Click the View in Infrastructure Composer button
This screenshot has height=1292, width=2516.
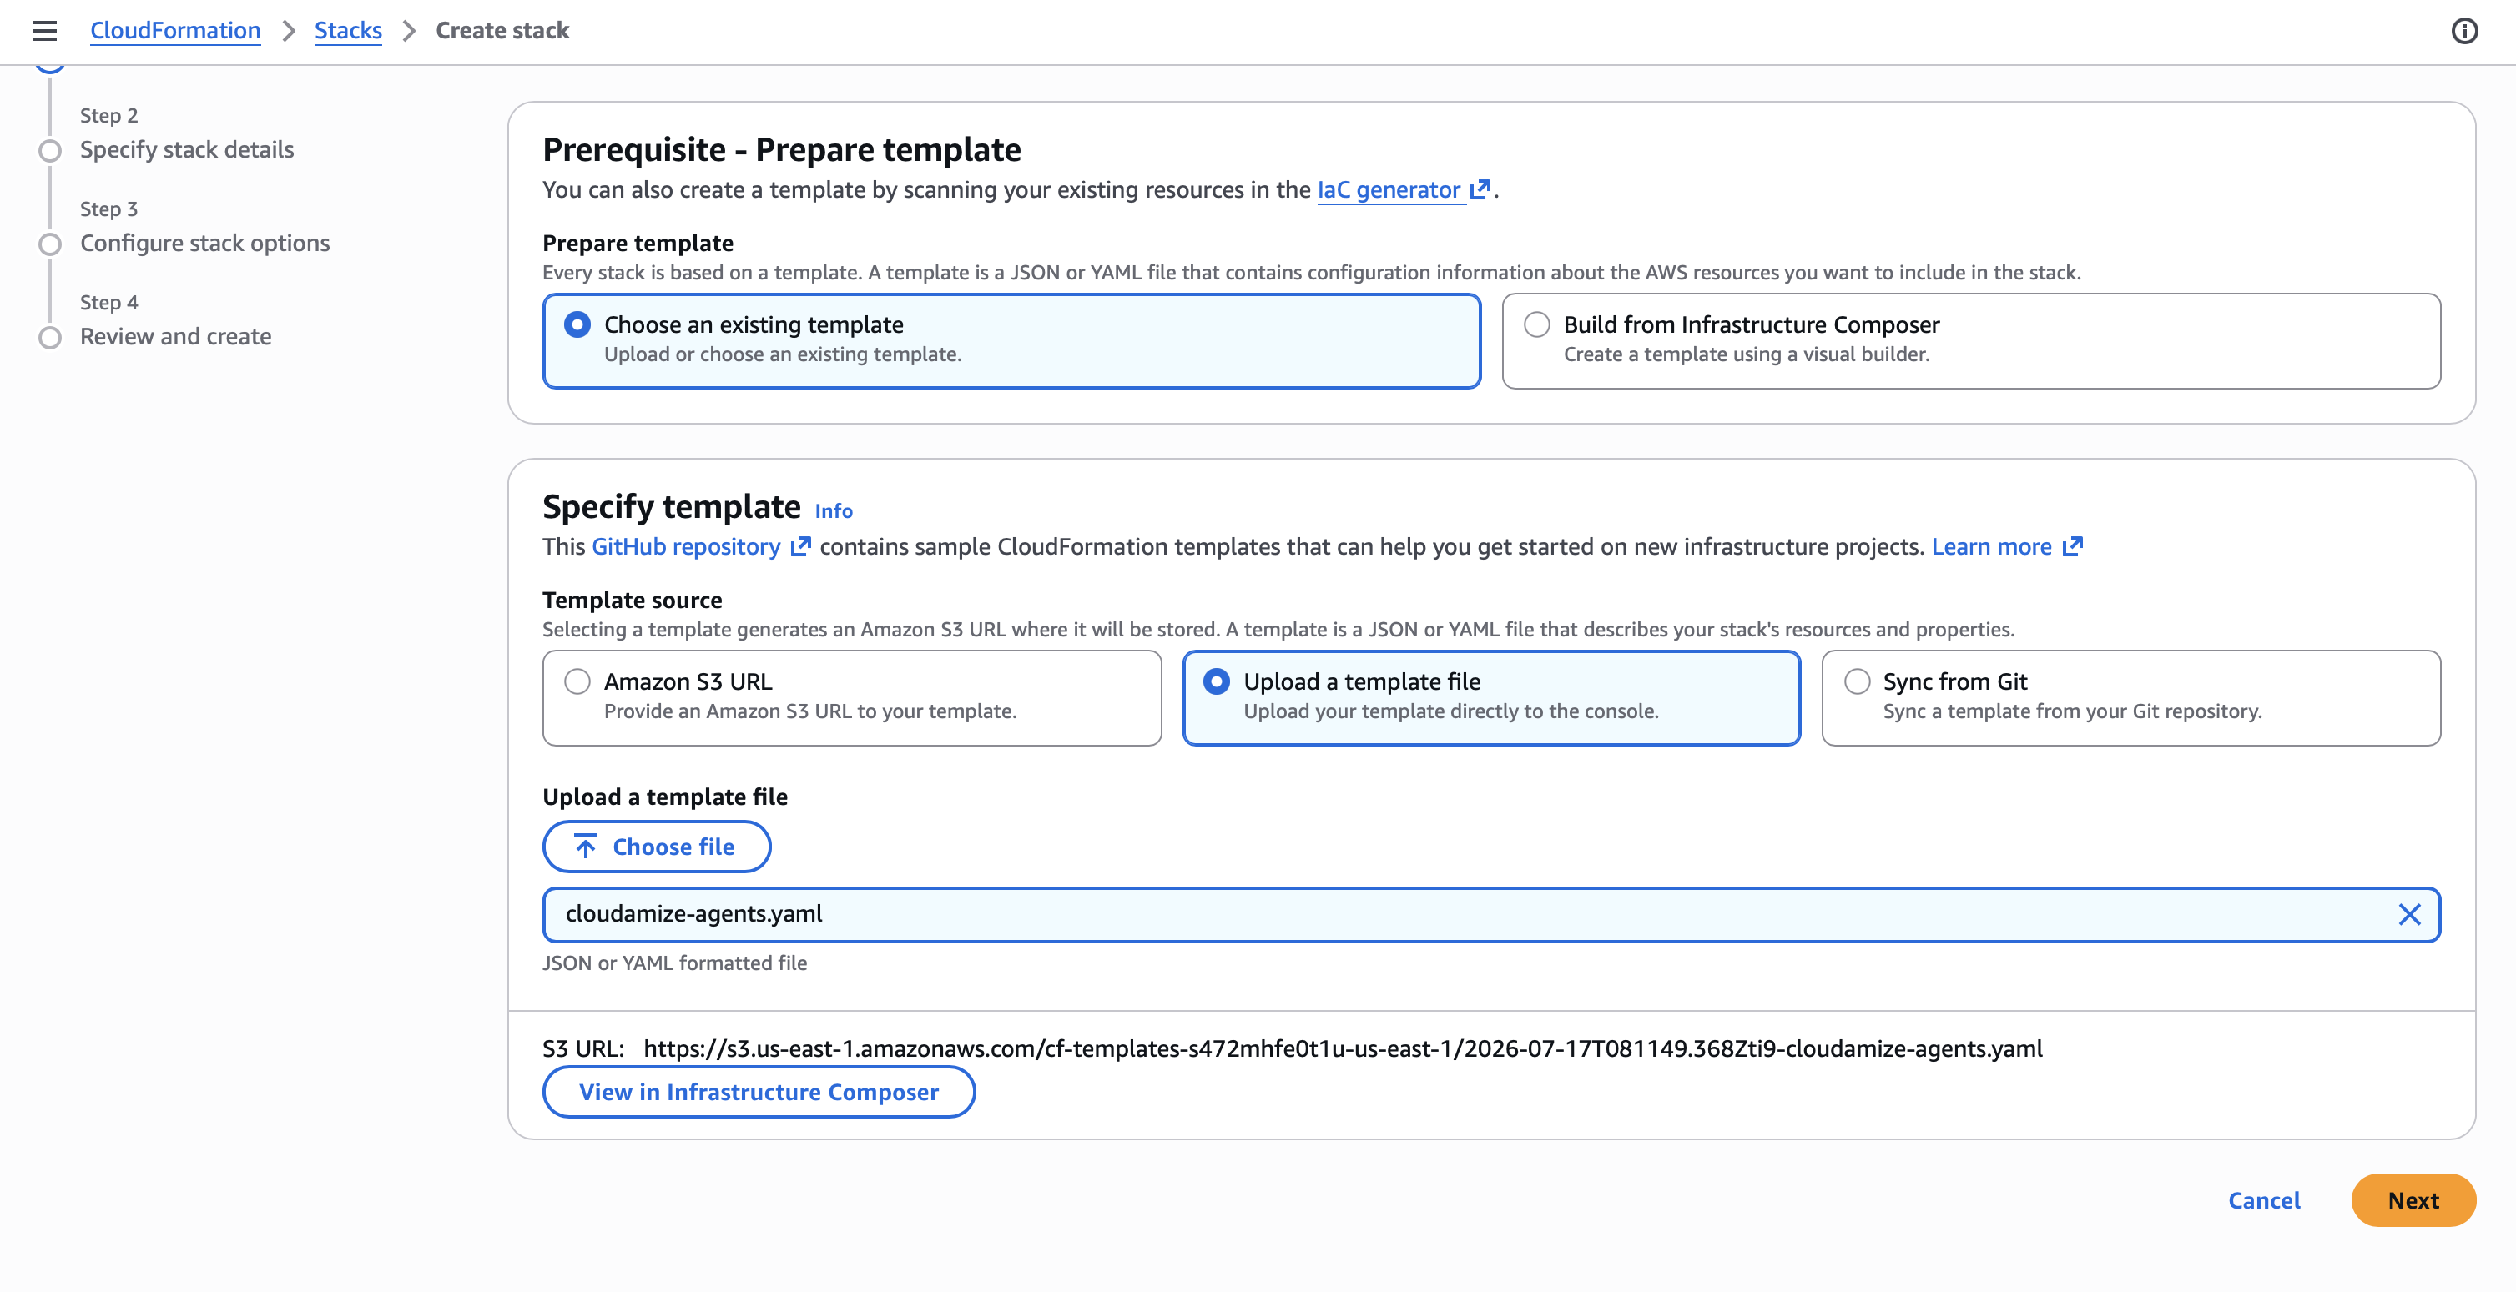pyautogui.click(x=759, y=1092)
